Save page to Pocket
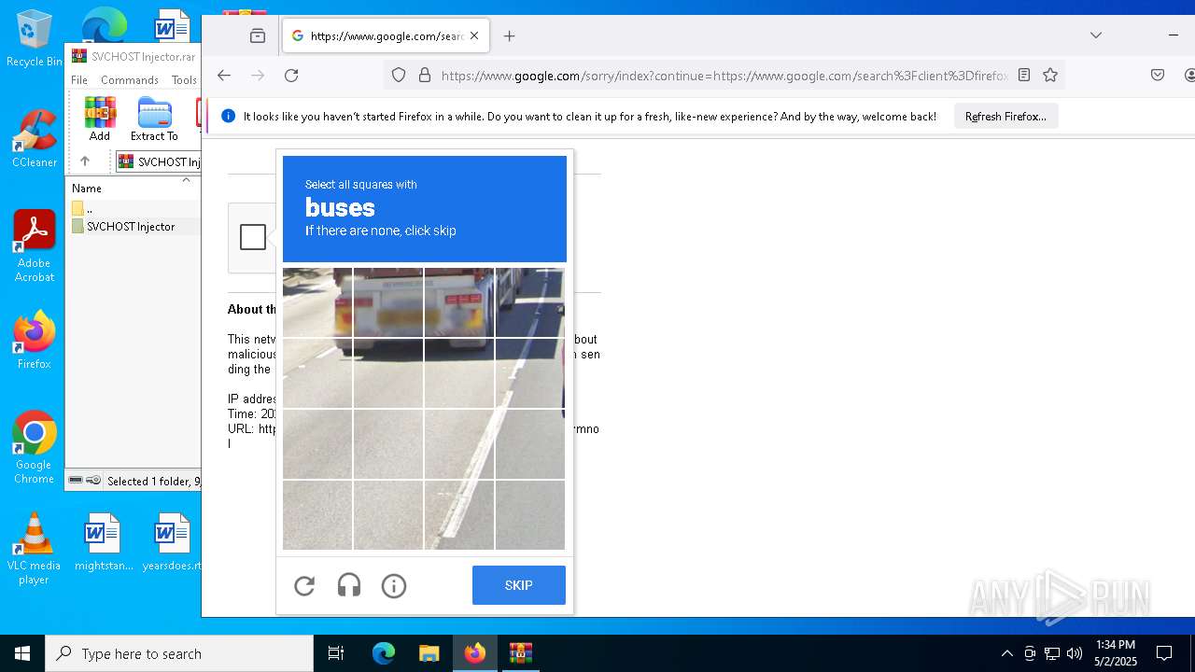 coord(1158,76)
